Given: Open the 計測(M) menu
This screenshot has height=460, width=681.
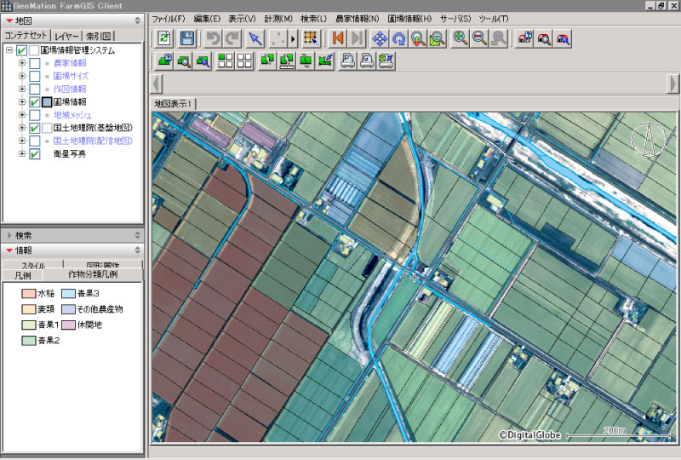Looking at the screenshot, I should pyautogui.click(x=278, y=19).
